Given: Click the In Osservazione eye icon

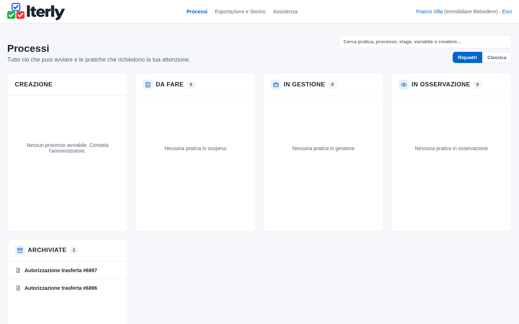Looking at the screenshot, I should [404, 85].
